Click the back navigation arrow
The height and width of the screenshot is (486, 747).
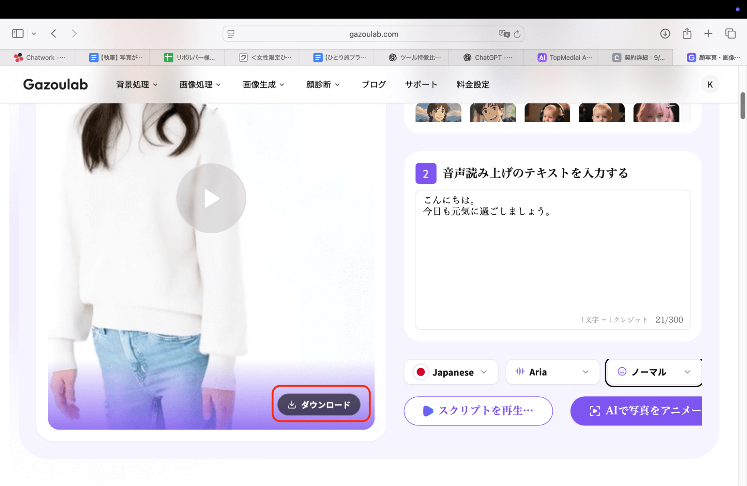pyautogui.click(x=53, y=33)
